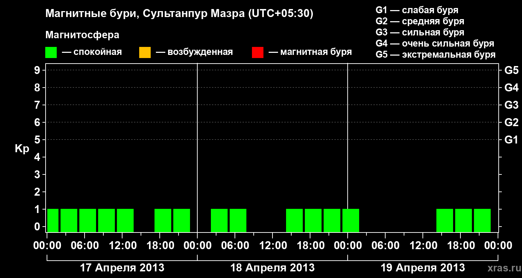Click the 18 Апреля 2013 date label
The width and height of the screenshot is (522, 278).
click(272, 268)
